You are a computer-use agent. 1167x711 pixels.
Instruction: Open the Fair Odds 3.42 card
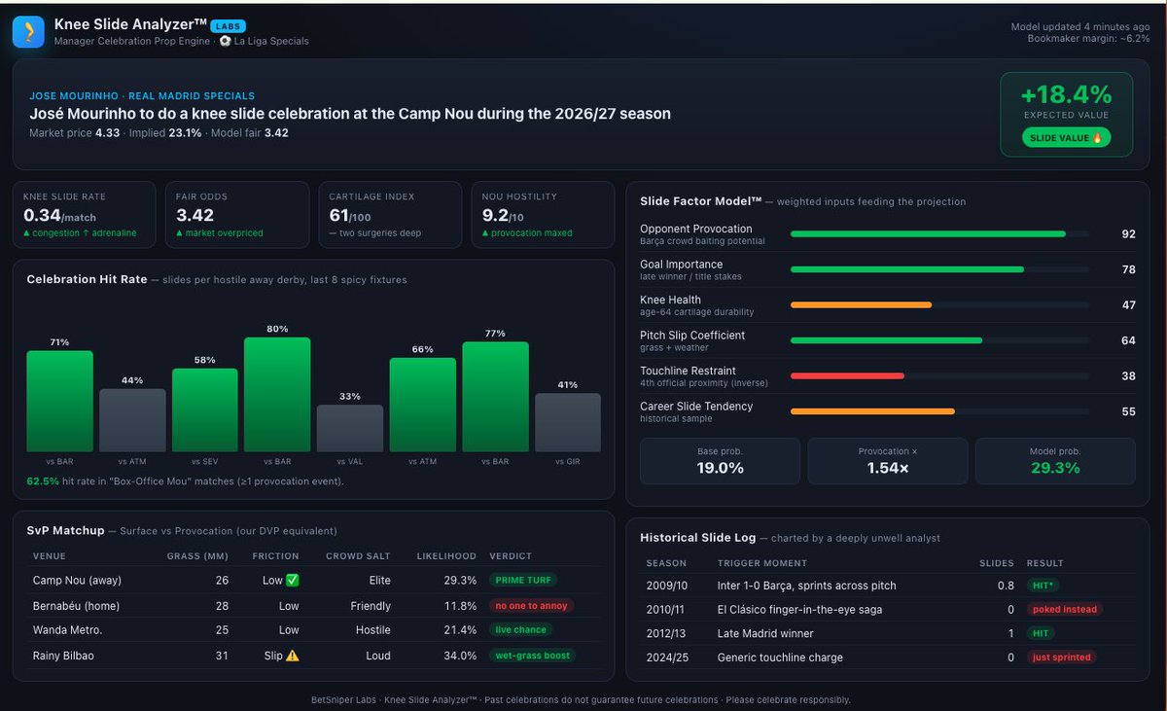point(237,215)
